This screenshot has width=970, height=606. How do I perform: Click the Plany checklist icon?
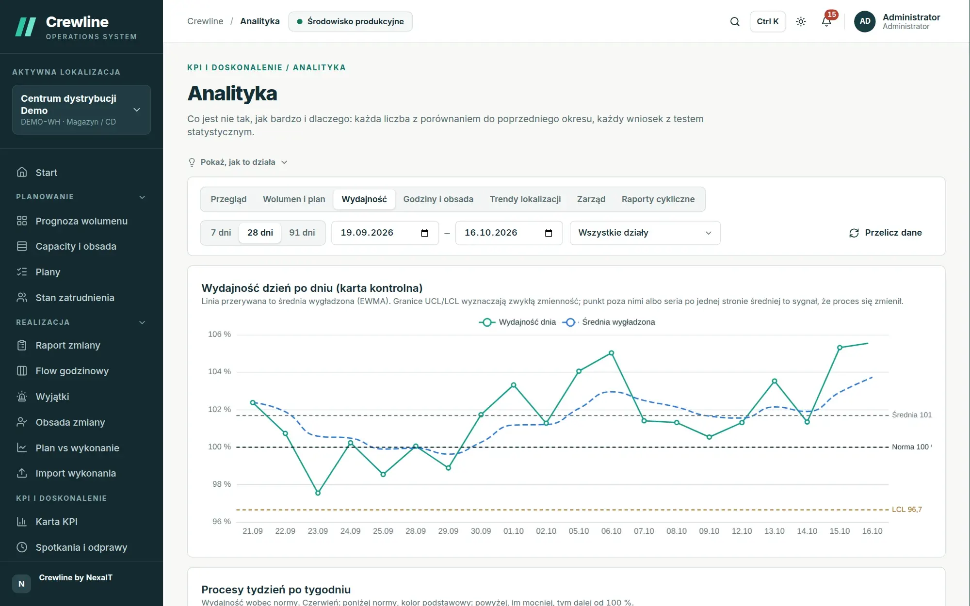click(22, 272)
